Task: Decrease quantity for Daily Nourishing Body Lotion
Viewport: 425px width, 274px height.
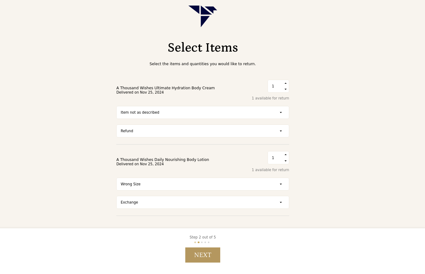Action: pyautogui.click(x=285, y=161)
